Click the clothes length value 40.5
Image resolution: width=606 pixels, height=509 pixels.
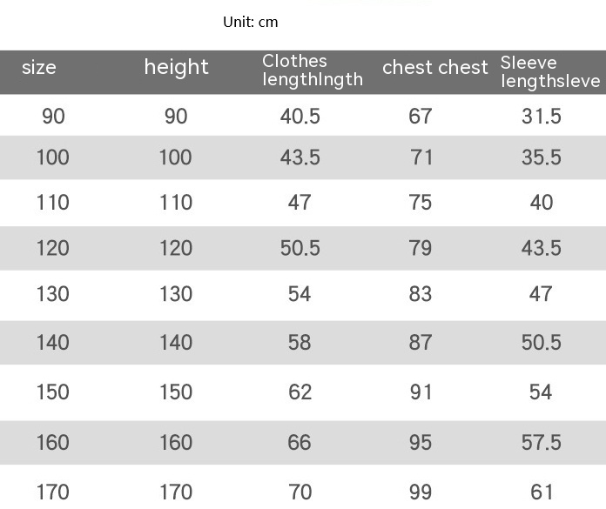(x=300, y=117)
